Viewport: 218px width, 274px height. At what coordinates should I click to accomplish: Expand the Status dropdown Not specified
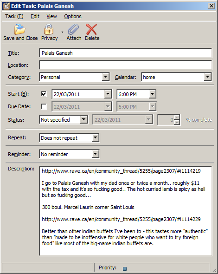click(x=84, y=119)
